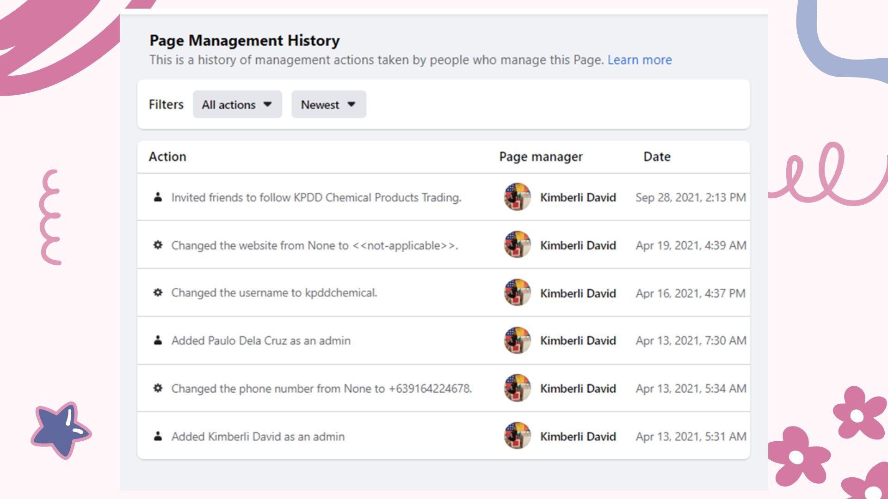Click the Date column header
This screenshot has width=888, height=499.
(657, 157)
